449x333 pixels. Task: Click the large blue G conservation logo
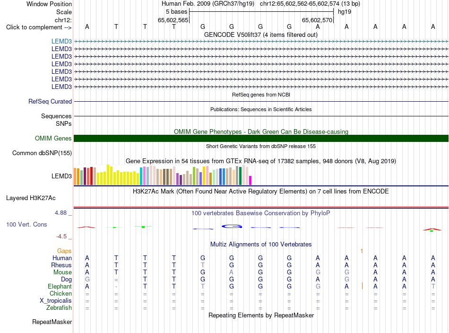[x=232, y=227]
